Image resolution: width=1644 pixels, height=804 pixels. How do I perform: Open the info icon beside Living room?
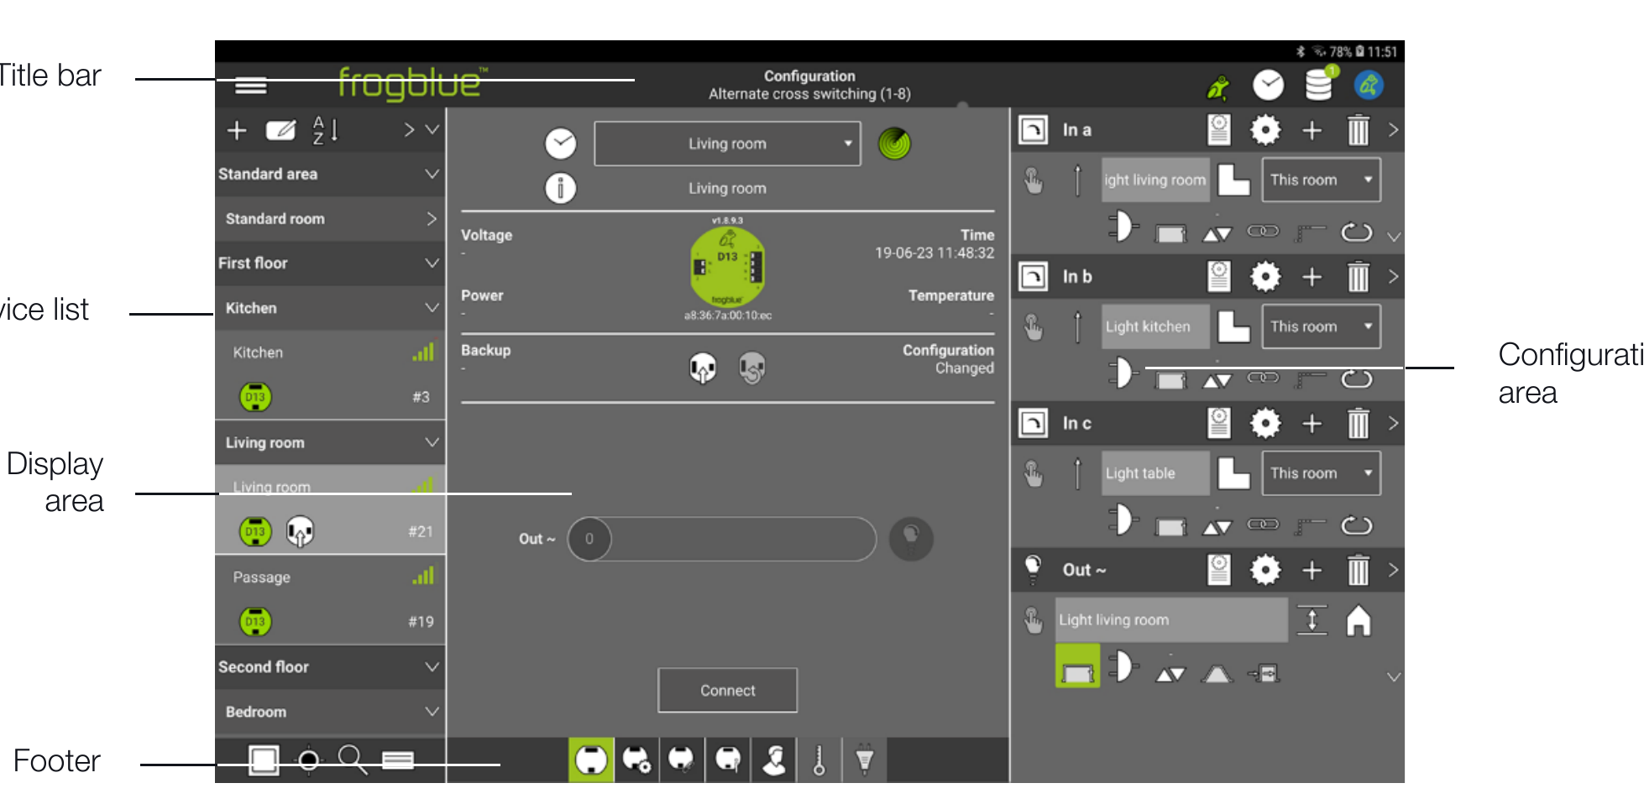(560, 188)
